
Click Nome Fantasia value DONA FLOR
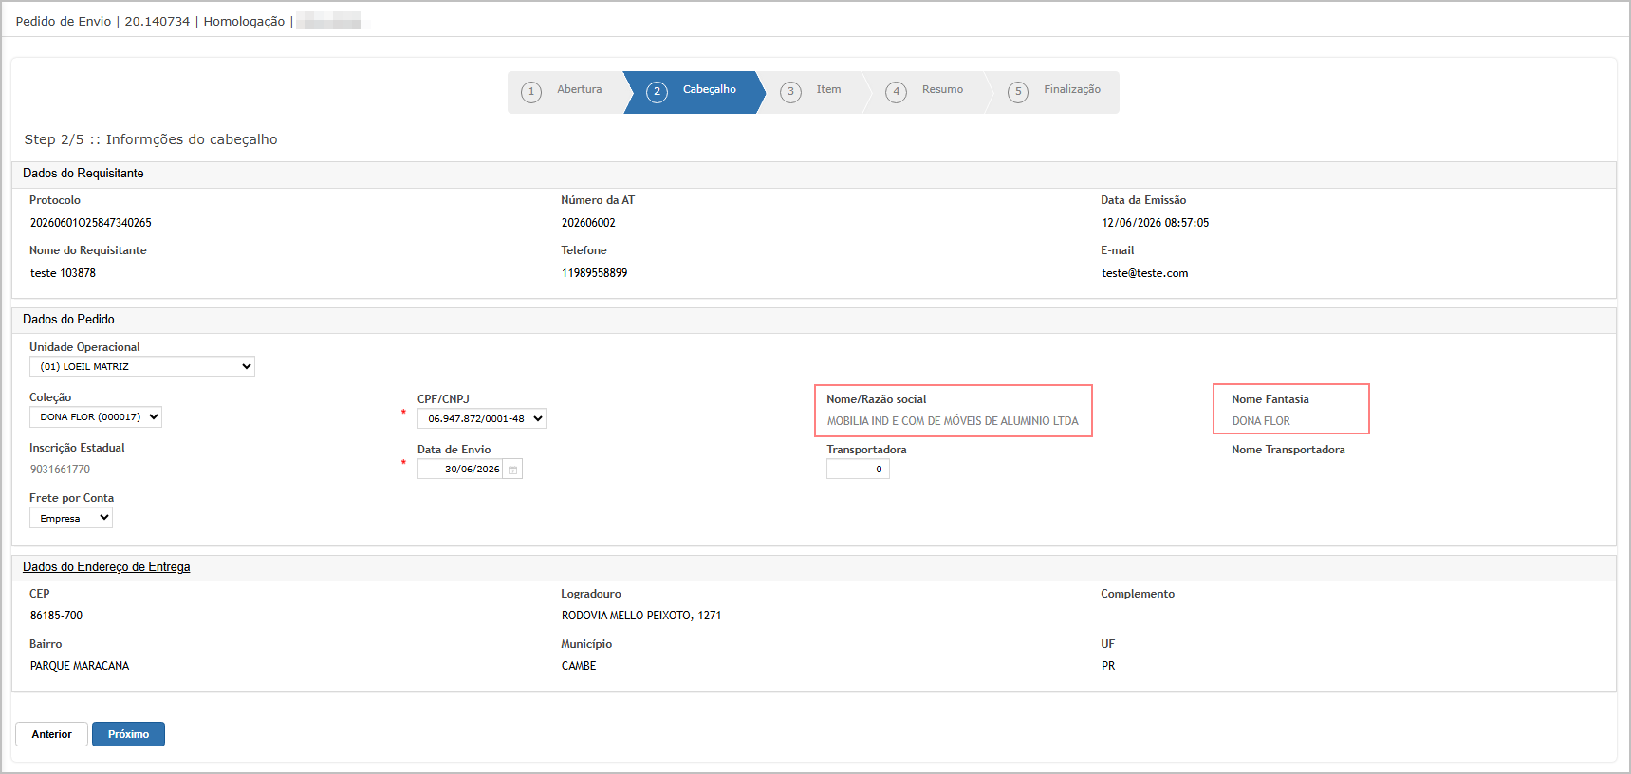[x=1261, y=421]
